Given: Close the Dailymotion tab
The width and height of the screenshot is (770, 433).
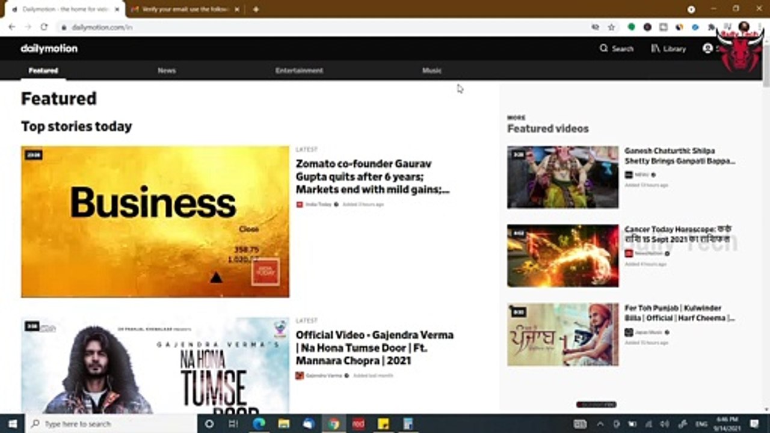Looking at the screenshot, I should tap(117, 9).
